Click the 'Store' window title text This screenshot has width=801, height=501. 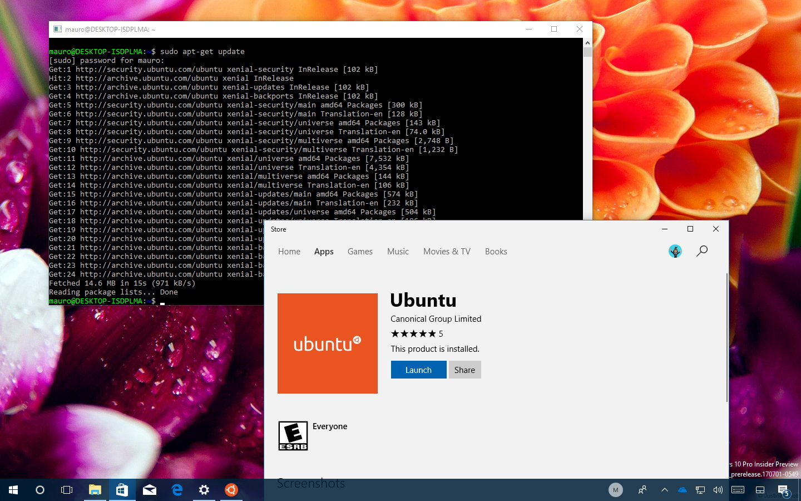click(279, 229)
